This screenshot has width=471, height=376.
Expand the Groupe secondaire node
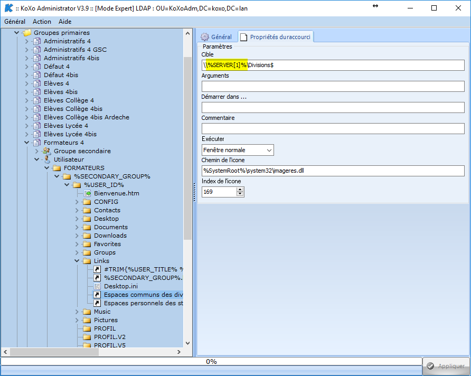point(36,151)
